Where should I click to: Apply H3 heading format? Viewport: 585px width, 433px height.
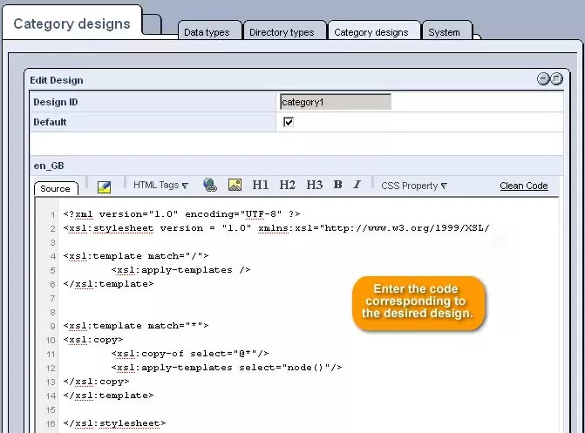[314, 186]
